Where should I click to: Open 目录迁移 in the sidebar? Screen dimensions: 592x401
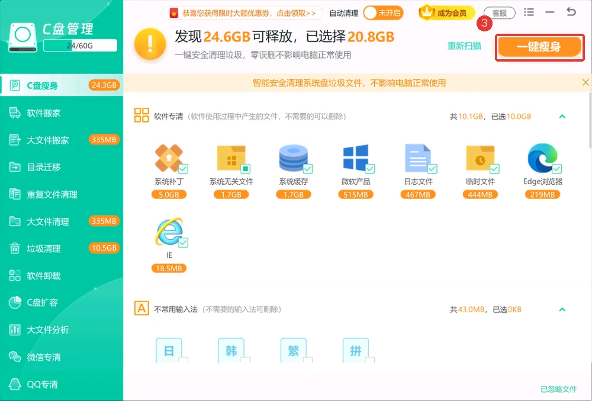(x=62, y=167)
